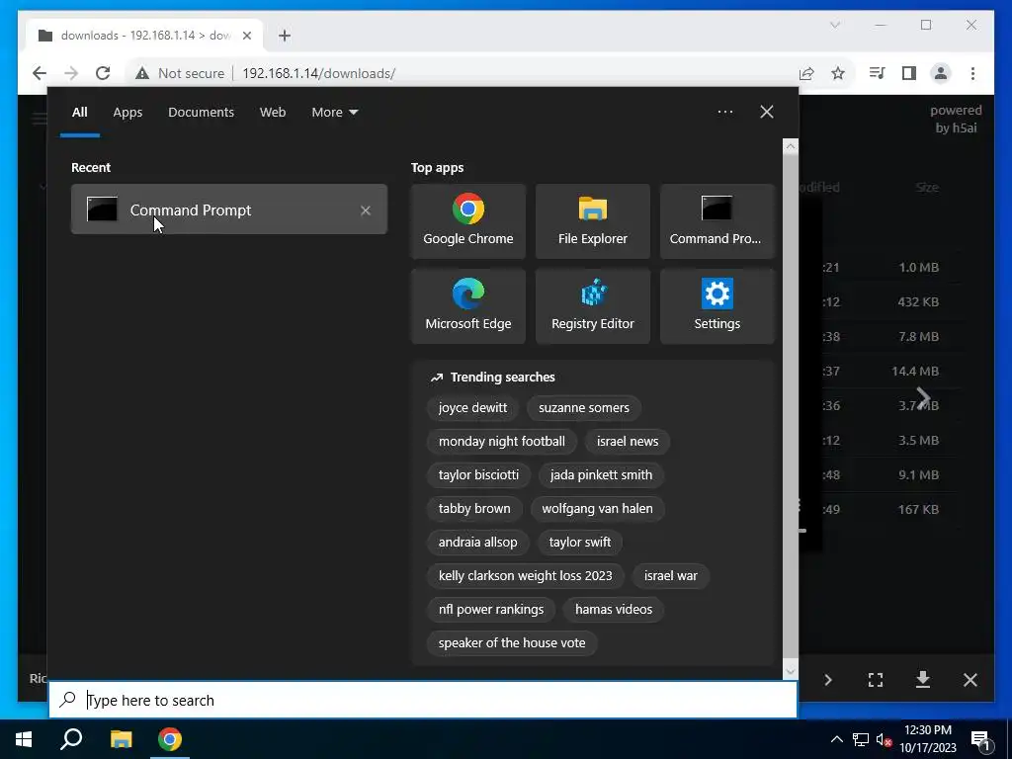Open Chrome tab search chevron

pos(834,25)
